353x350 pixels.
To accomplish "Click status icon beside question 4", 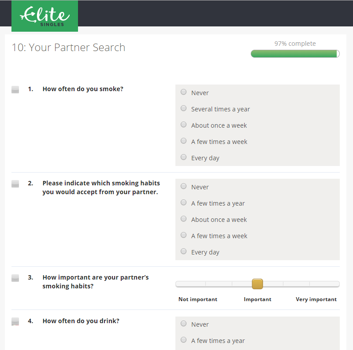I will tap(15, 321).
